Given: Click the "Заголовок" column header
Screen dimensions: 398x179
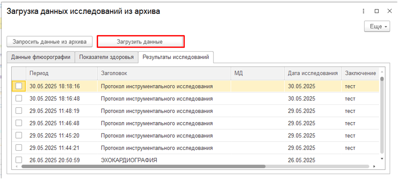Looking at the screenshot, I should 164,73.
